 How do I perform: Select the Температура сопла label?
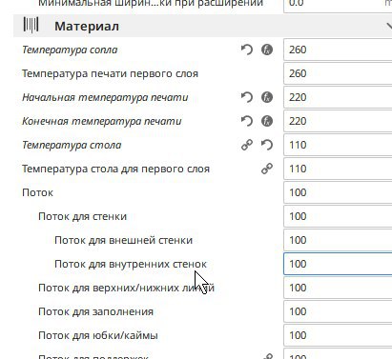point(70,50)
